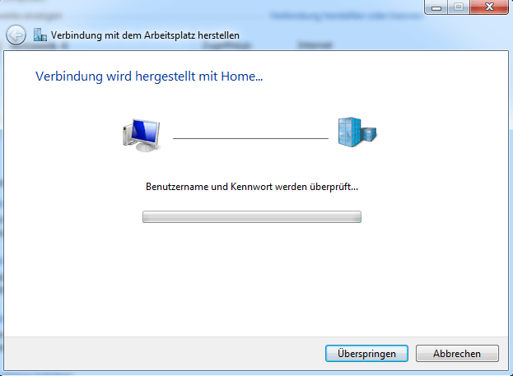Skip verification with the Überspringen button
Screen dimensions: 513x376
366,354
